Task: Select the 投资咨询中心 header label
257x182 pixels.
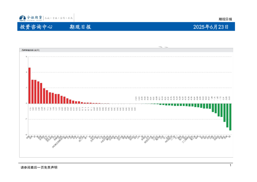Action: coord(36,27)
